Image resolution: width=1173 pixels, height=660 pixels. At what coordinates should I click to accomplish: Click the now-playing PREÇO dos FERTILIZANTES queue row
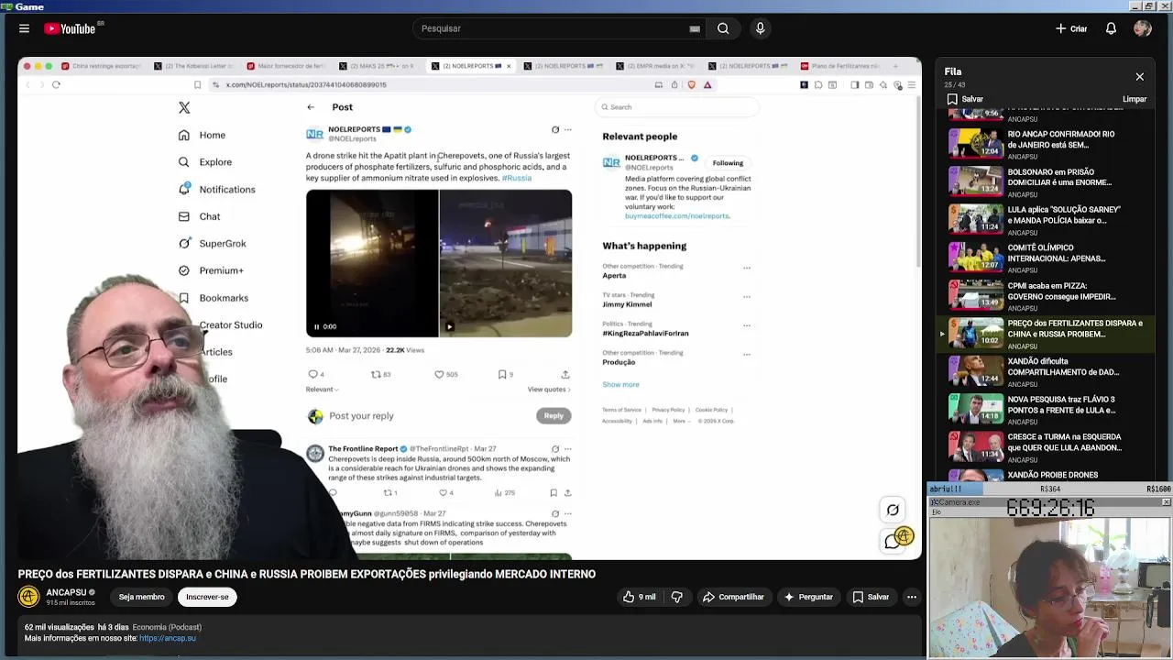(1046, 333)
